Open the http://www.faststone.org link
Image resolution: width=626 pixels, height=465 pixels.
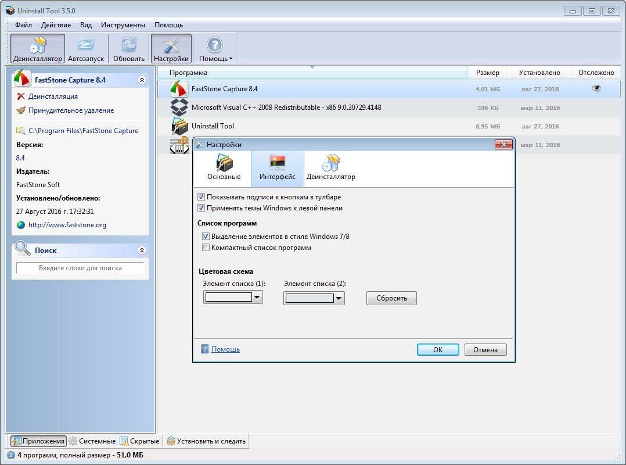(x=67, y=225)
